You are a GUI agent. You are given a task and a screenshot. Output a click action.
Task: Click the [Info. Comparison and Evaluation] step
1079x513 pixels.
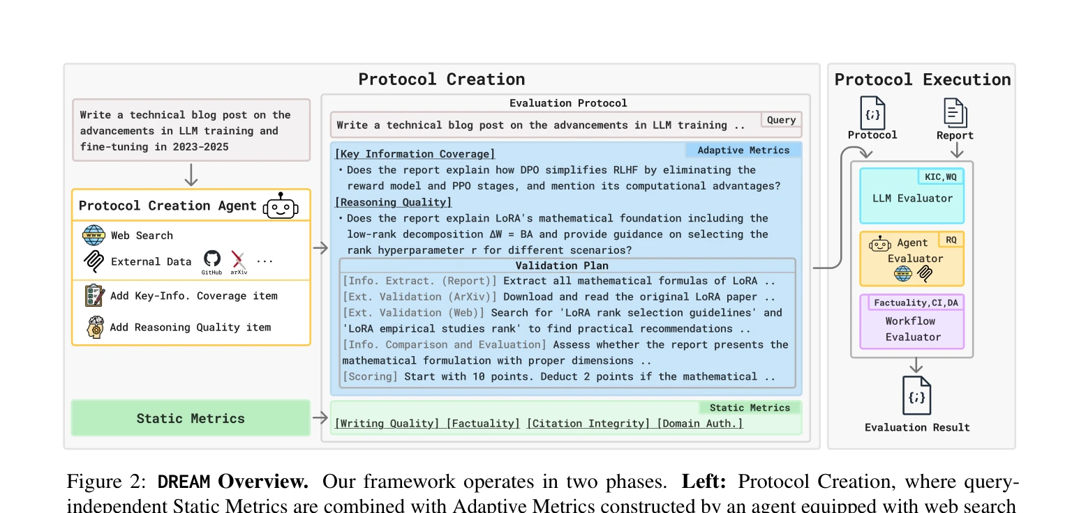[x=444, y=344]
